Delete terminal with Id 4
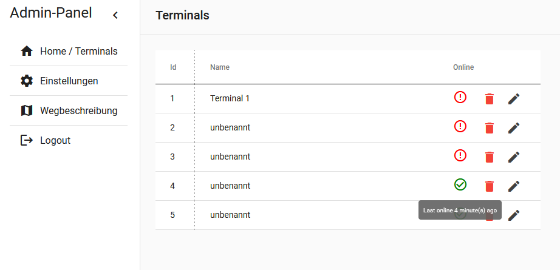Image resolution: width=560 pixels, height=270 pixels. [x=490, y=186]
